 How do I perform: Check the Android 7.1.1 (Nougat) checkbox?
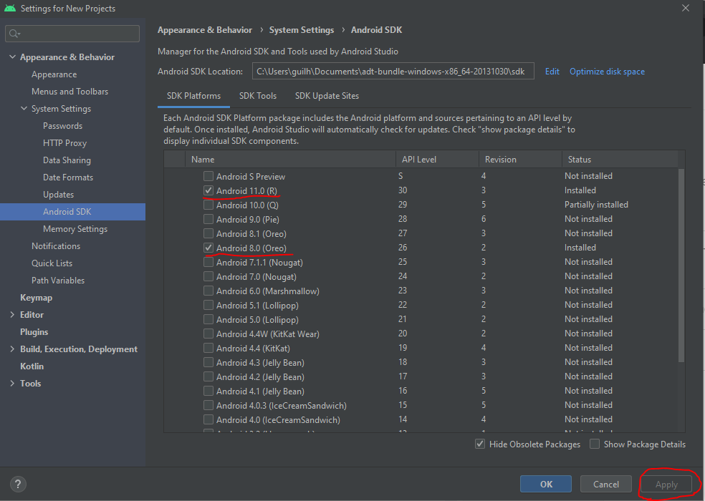click(208, 261)
